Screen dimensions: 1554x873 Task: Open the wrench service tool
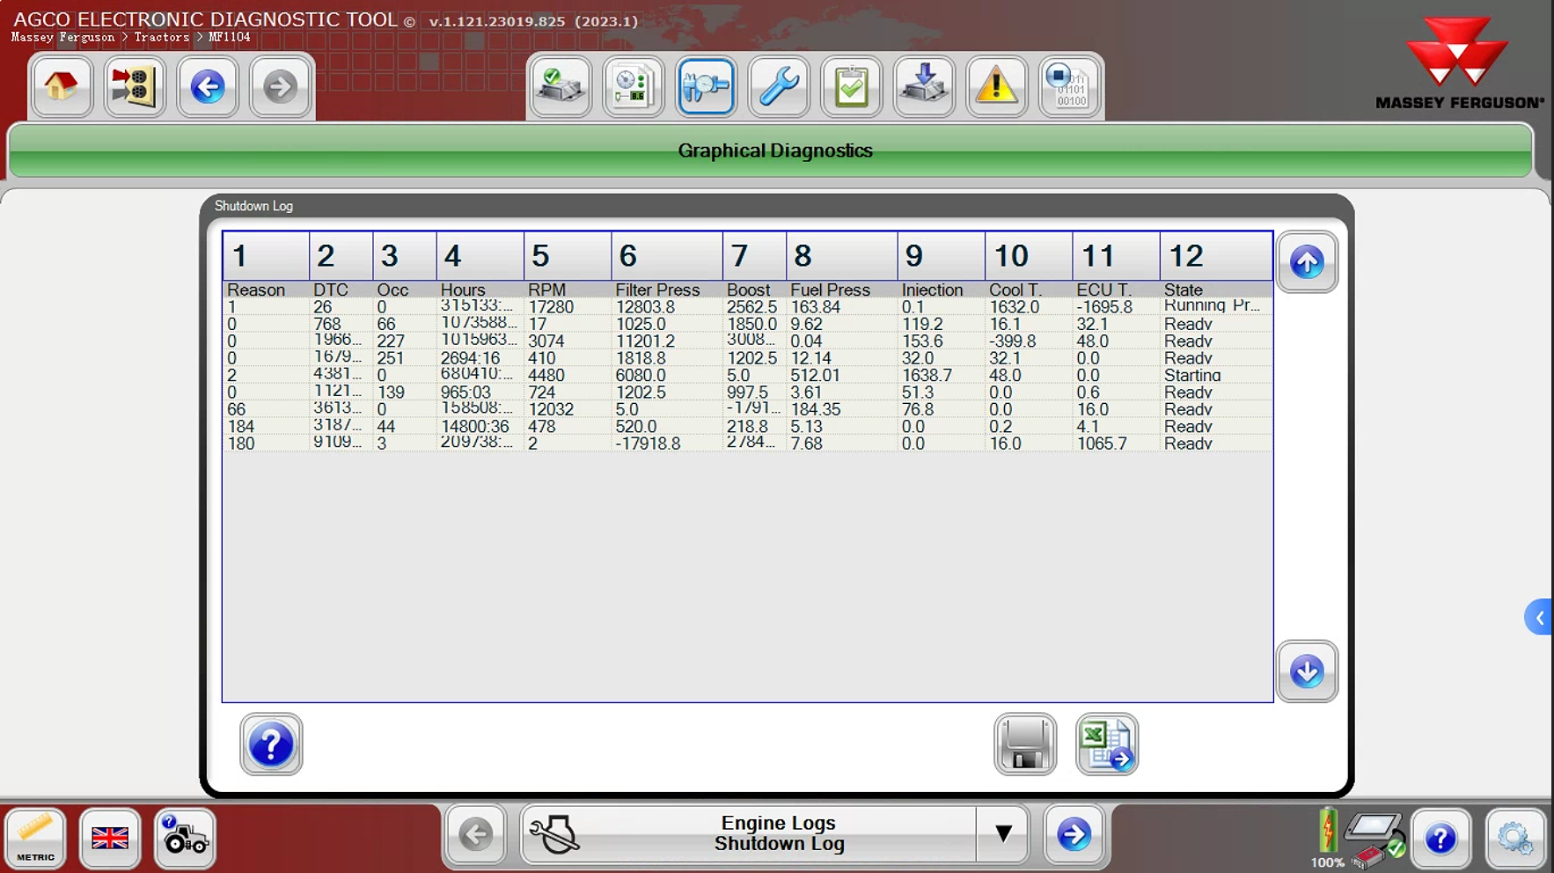click(779, 86)
